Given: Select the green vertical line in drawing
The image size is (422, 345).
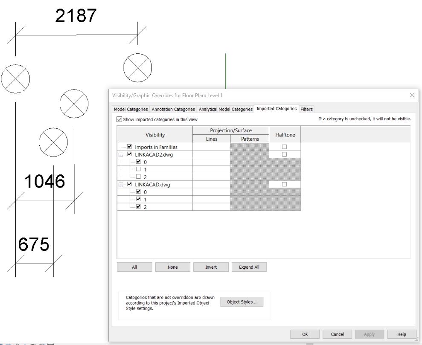Looking at the screenshot, I should 225,71.
